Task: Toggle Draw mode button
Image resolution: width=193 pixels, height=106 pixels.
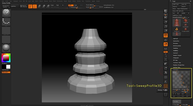Action: click(35, 6)
